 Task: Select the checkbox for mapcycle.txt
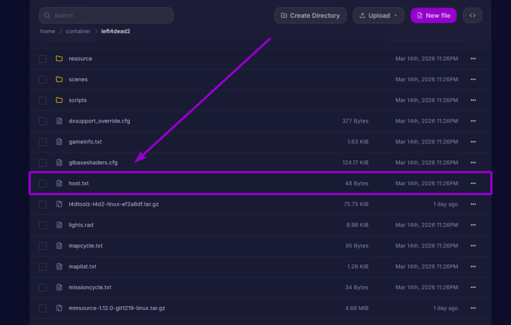click(x=42, y=246)
